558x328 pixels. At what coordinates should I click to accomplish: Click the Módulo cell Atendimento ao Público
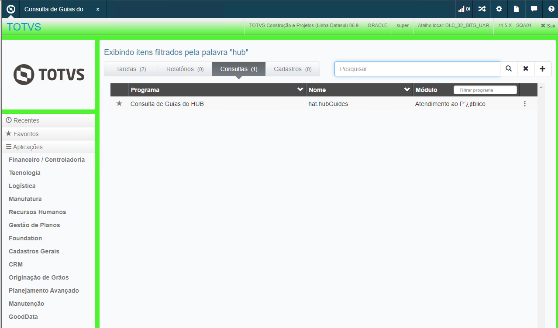click(x=450, y=104)
